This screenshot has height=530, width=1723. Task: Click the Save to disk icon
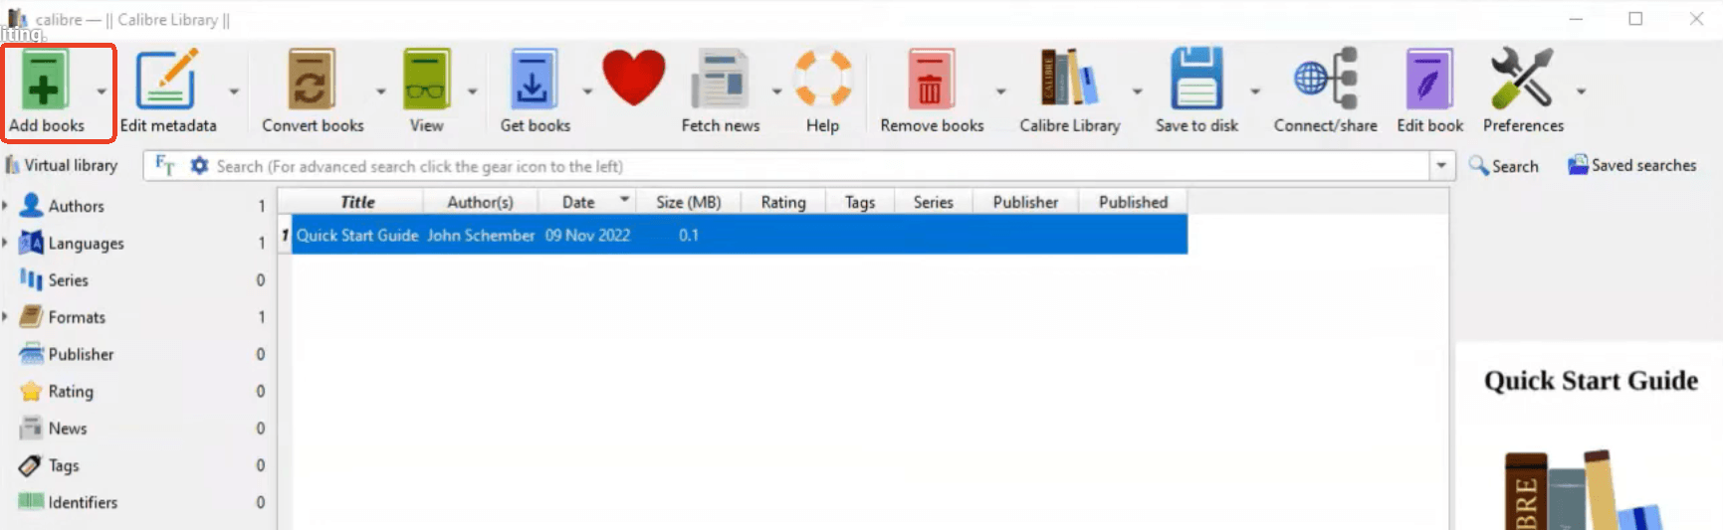point(1196,78)
